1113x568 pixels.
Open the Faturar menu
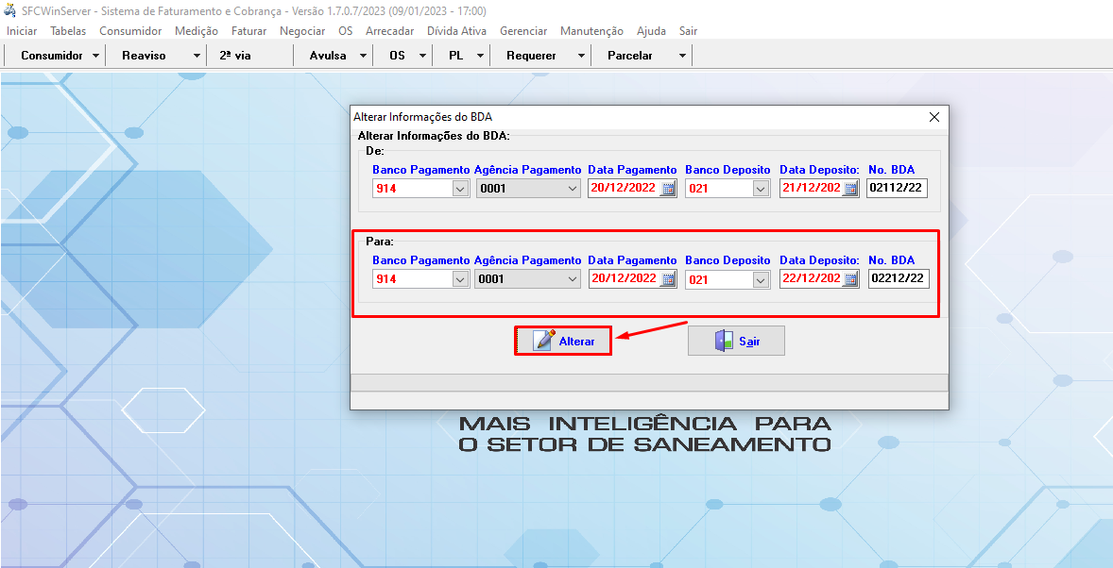[x=248, y=31]
